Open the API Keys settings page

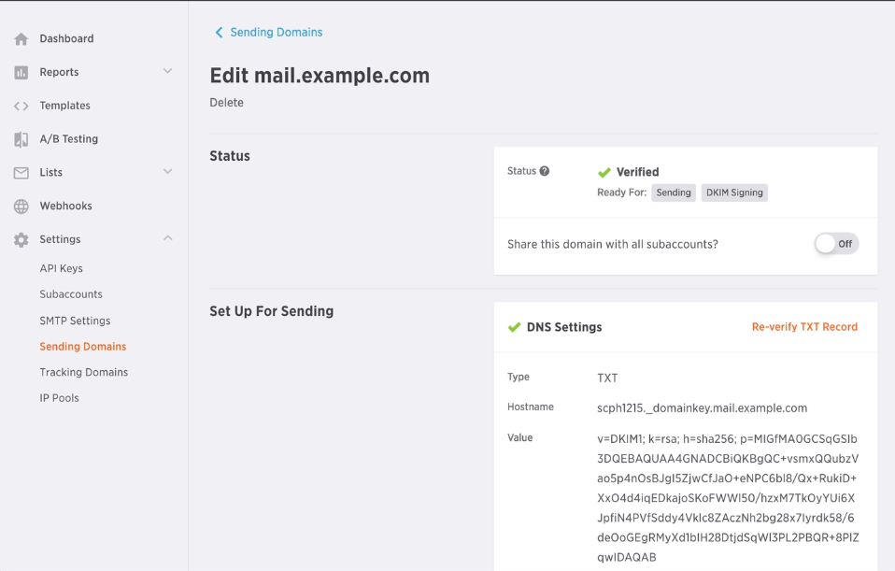point(61,268)
